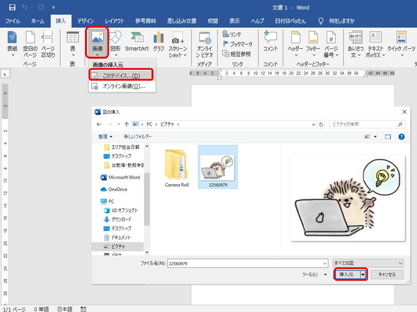The width and height of the screenshot is (417, 312).
Task: Click the Up one level arrow in the dialog
Action: coord(126,124)
